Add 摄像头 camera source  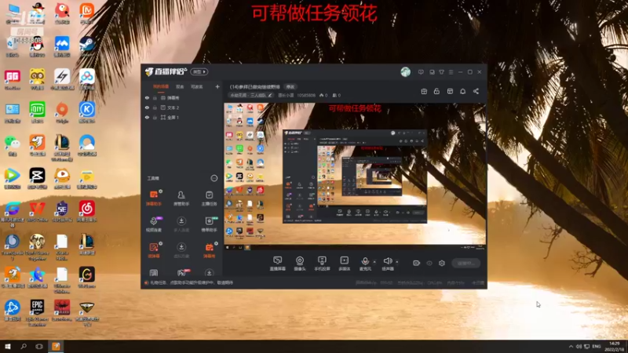click(300, 264)
